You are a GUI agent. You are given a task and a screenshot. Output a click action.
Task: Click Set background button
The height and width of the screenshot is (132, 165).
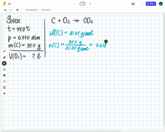(x=32, y=10)
